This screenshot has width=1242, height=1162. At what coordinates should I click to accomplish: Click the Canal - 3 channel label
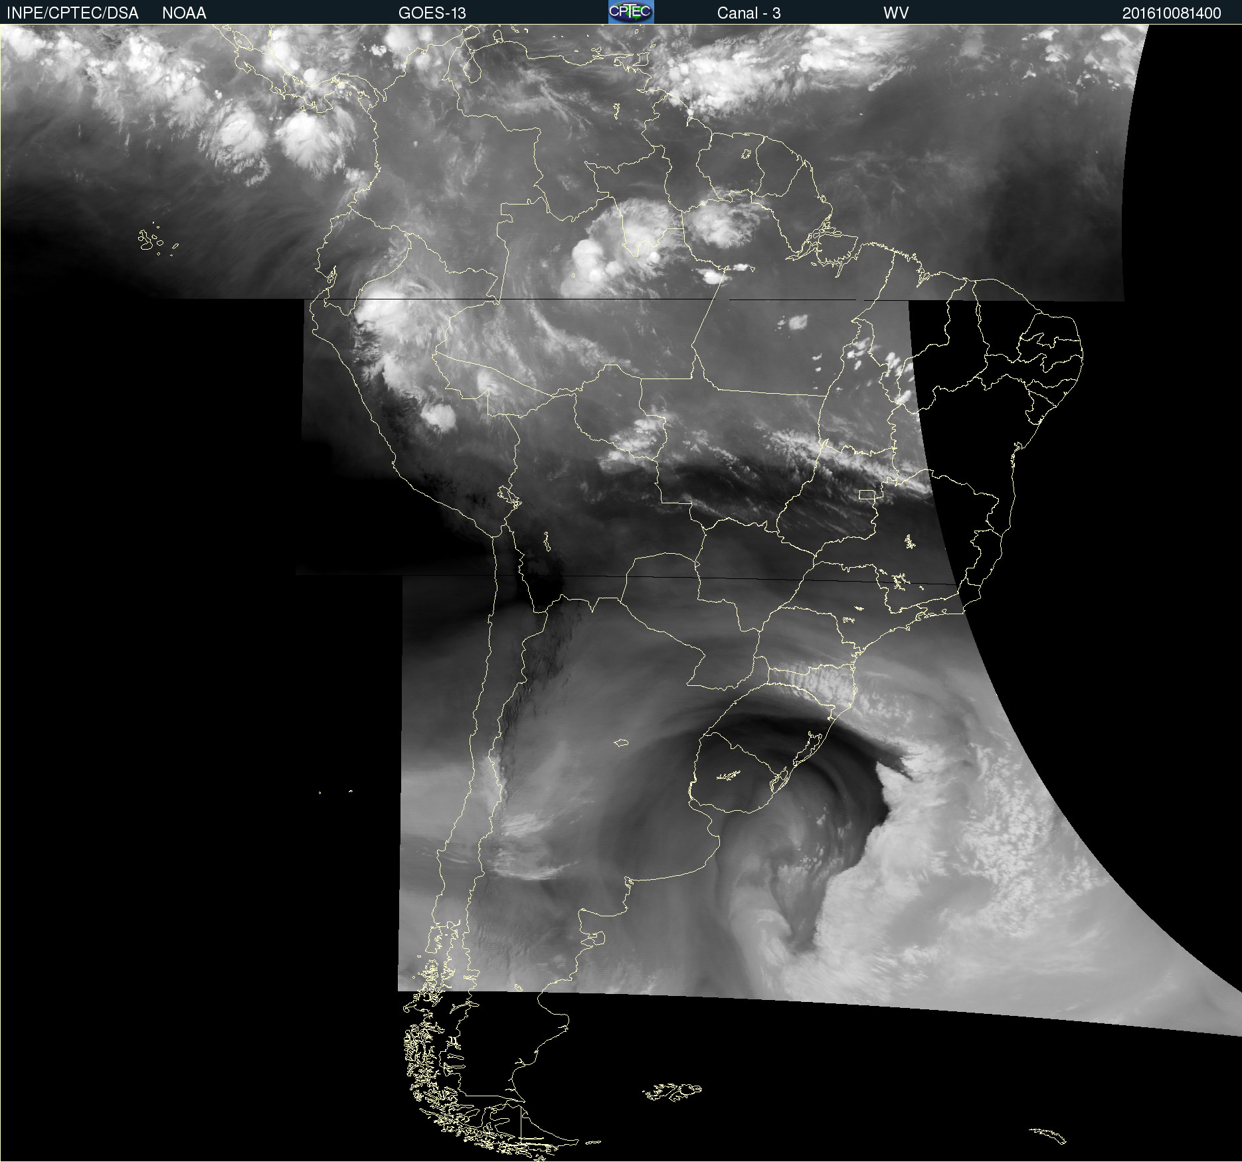pyautogui.click(x=749, y=13)
